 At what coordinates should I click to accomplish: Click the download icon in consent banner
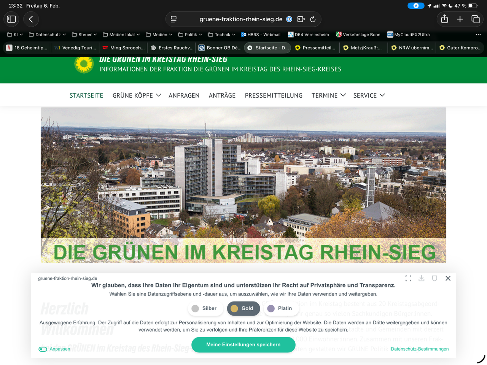[422, 278]
